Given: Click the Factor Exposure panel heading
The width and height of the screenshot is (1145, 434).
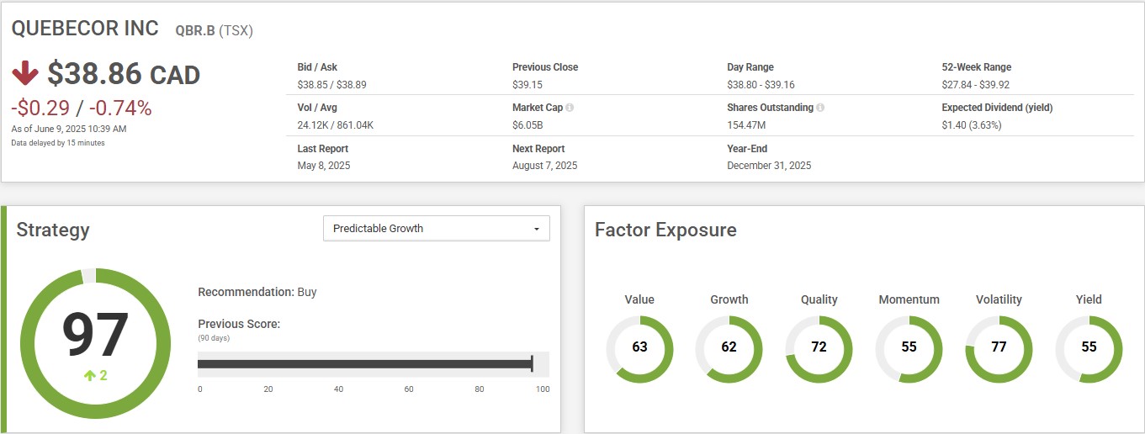Looking at the screenshot, I should tap(665, 230).
